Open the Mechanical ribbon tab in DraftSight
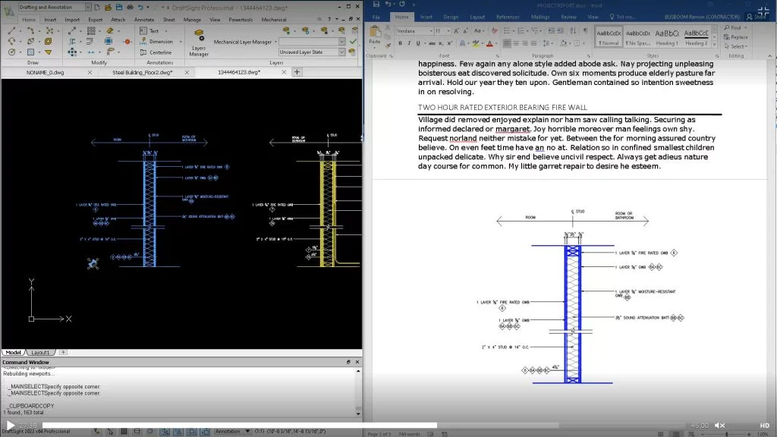This screenshot has height=437, width=777. 274,20
